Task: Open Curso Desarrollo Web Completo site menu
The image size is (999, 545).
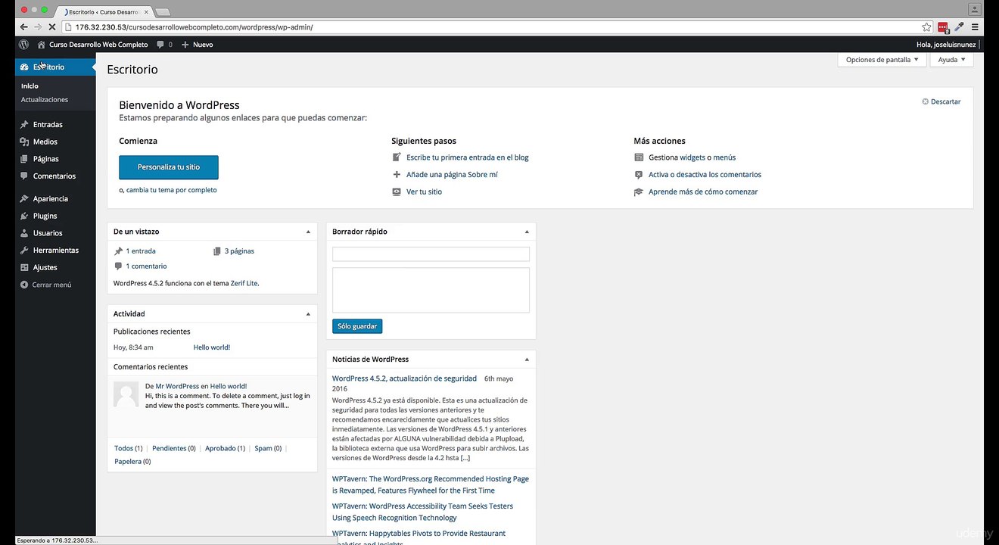Action: pos(92,45)
